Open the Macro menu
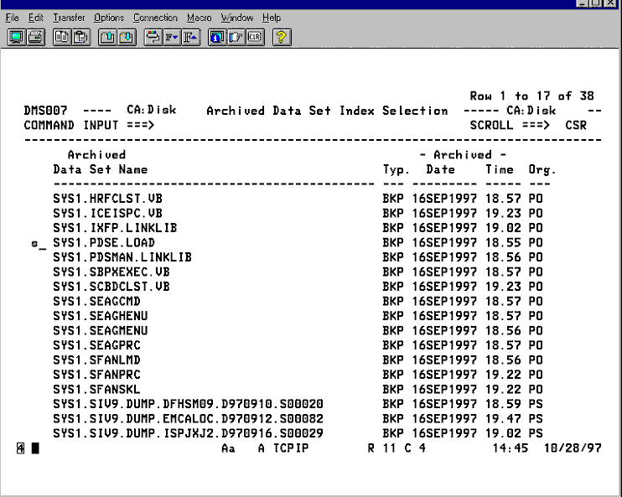This screenshot has width=622, height=497. point(199,18)
